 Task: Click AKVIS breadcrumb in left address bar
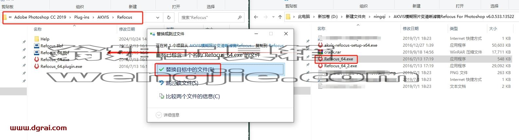click(103, 17)
